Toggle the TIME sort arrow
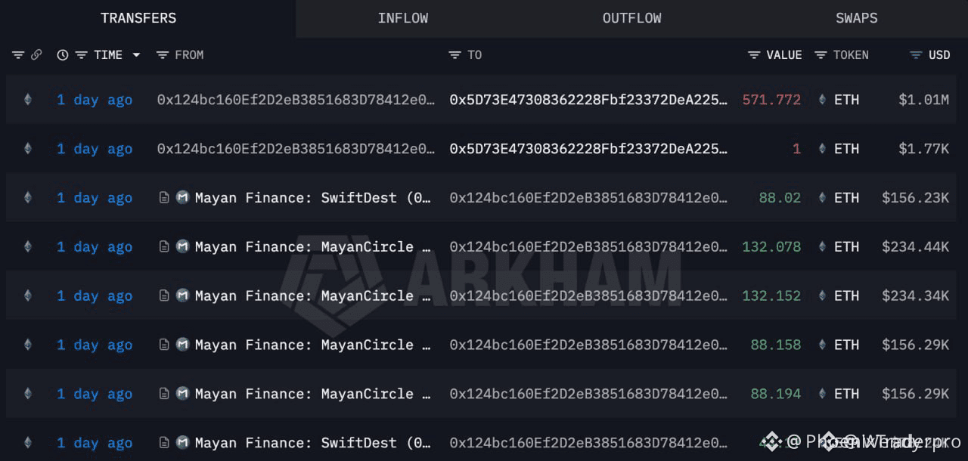 pyautogui.click(x=136, y=55)
